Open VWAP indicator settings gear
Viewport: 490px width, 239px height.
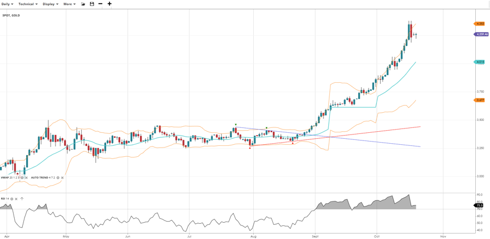click(x=22, y=177)
